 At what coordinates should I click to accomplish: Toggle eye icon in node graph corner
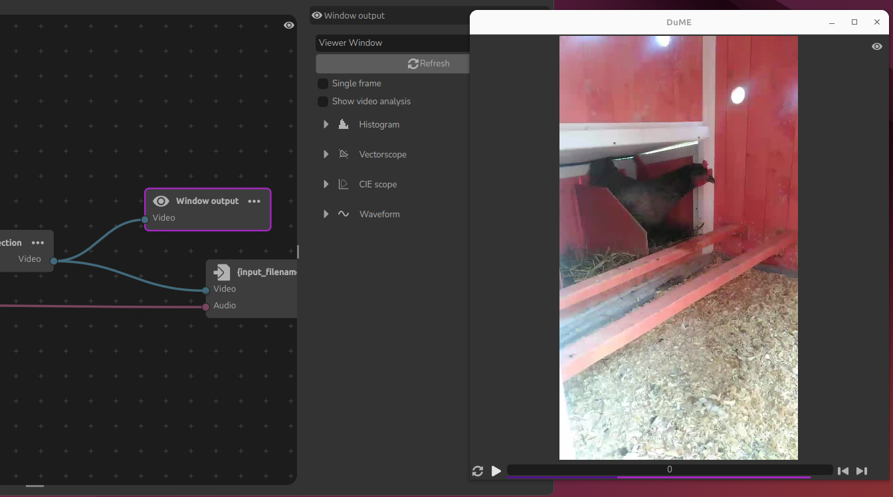click(x=289, y=25)
